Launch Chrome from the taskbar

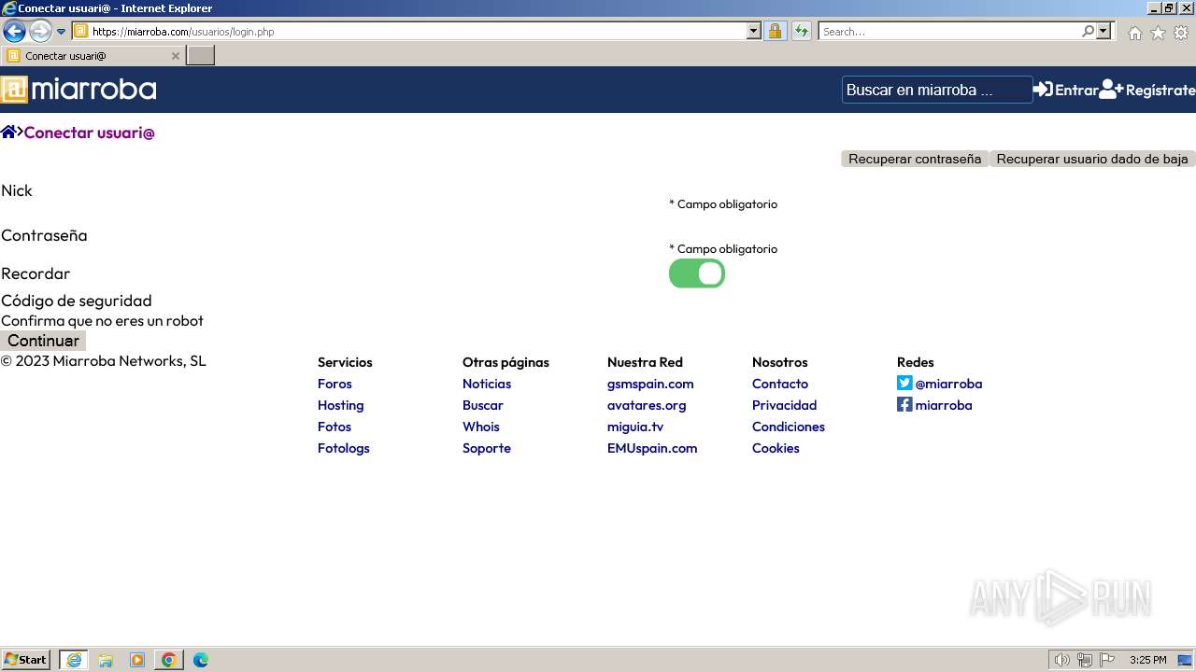pyautogui.click(x=169, y=660)
